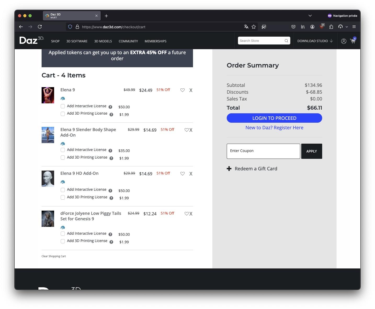This screenshot has height=309, width=375.
Task: Click help icon for dForce Jolyene Interactive License
Action: coord(110,234)
